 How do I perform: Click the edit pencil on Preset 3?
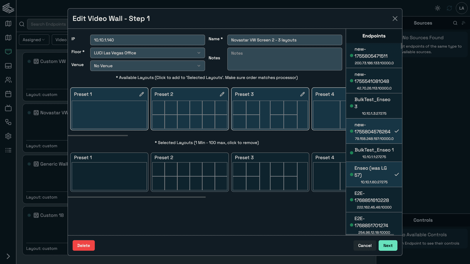click(303, 94)
